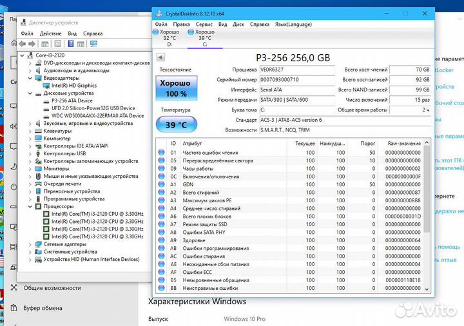464x326 pixels.
Task: Click the Core-I3-2120 computer root icon
Action: coord(30,55)
